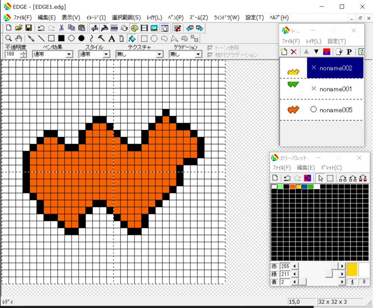Pick the orange swatch in the palette

(x=292, y=186)
